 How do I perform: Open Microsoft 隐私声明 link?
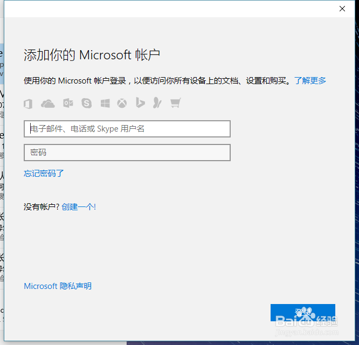[58, 286]
